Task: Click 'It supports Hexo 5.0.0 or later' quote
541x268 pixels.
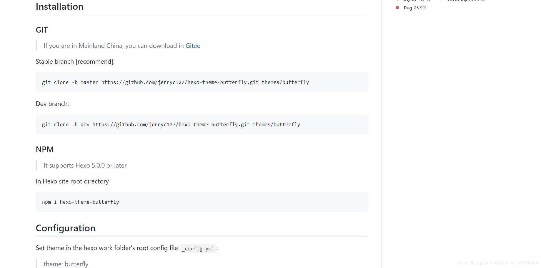Action: [x=85, y=166]
